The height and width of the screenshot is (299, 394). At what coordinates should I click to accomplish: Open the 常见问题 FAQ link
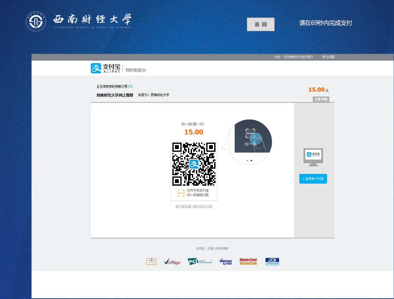click(x=328, y=57)
